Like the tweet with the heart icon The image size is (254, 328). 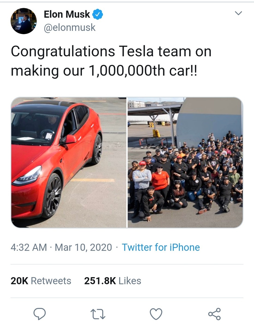pyautogui.click(x=156, y=314)
